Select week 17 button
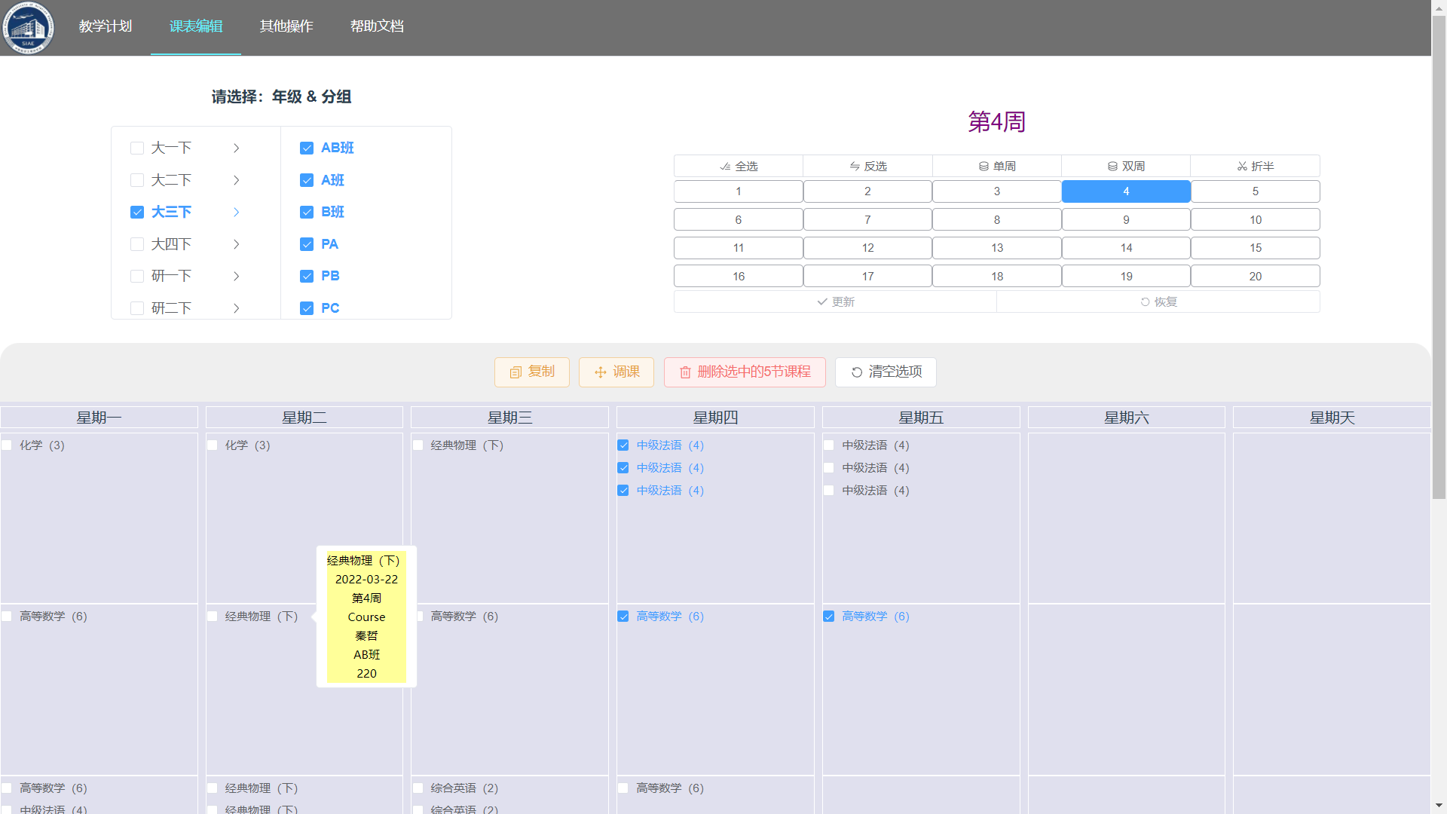 pyautogui.click(x=868, y=277)
